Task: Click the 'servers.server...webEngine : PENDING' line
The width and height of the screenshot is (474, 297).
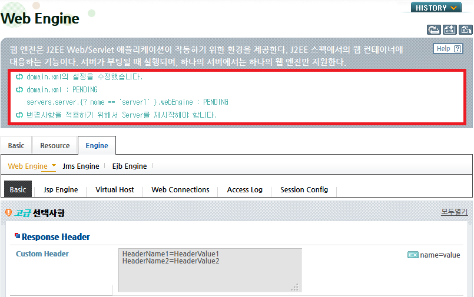Action: pos(127,102)
